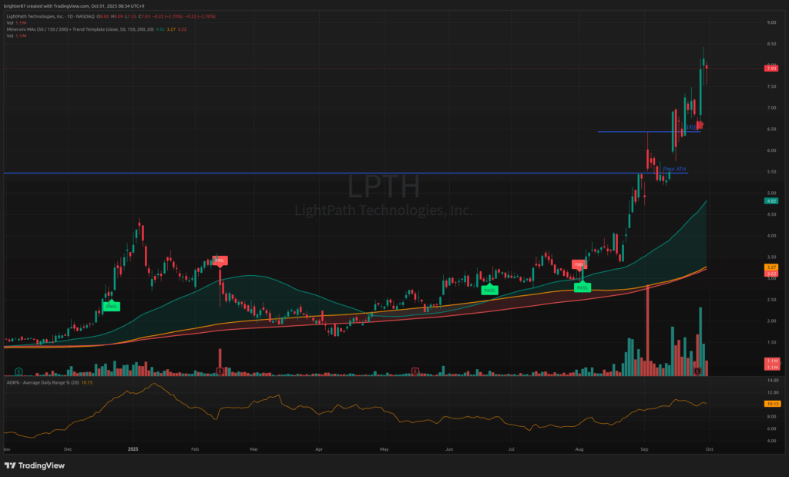
Task: Click the Minervini MAs indicator legend text
Action: click(x=62, y=29)
